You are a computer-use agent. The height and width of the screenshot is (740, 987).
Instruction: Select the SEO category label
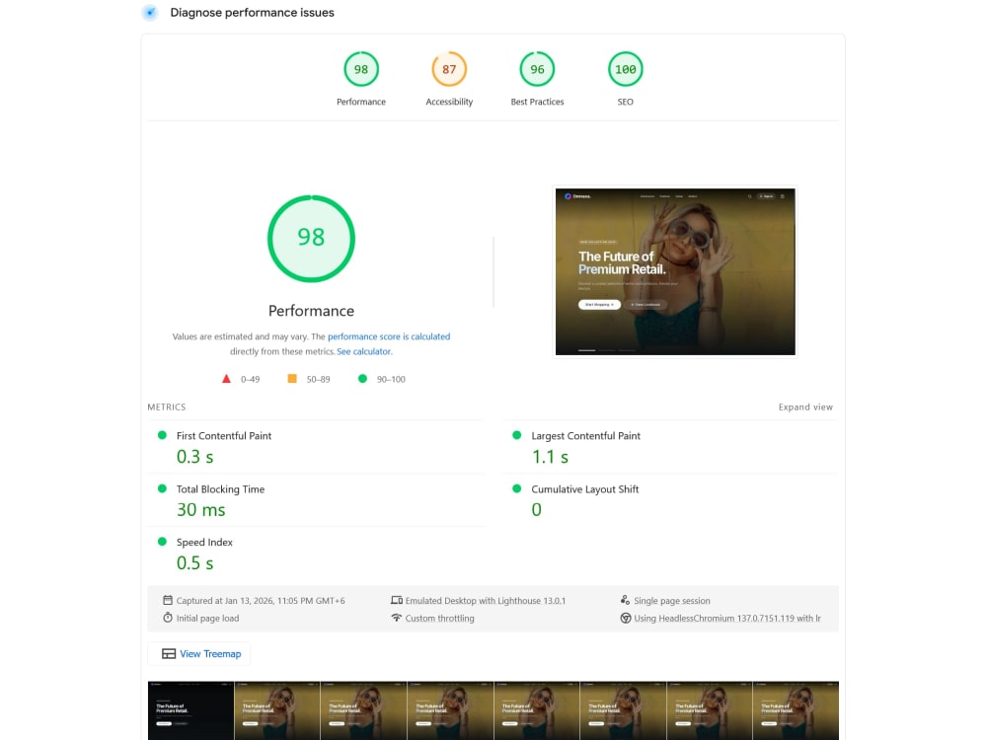click(625, 102)
